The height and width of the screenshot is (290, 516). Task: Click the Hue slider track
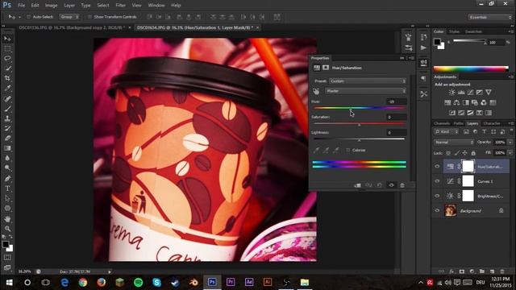[360, 108]
